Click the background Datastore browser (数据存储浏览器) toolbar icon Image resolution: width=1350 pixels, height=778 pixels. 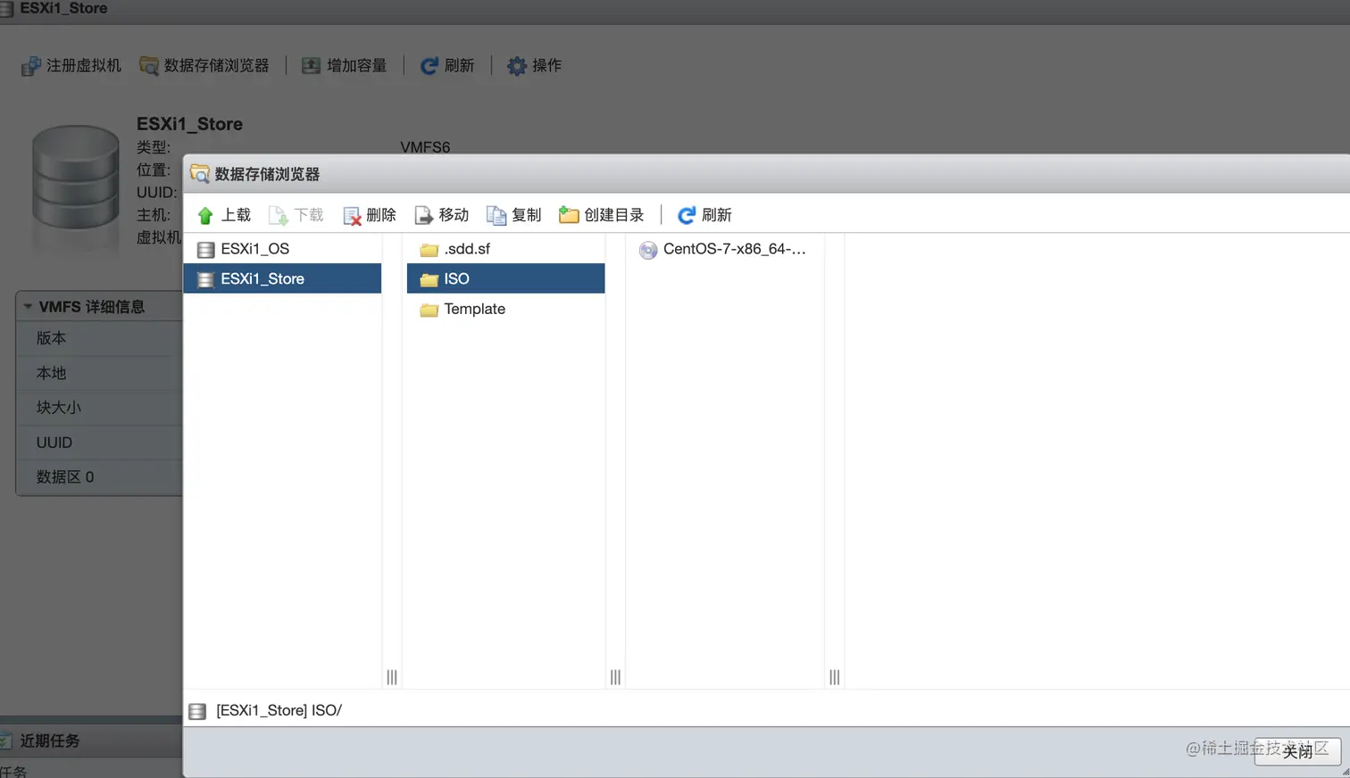click(x=149, y=66)
